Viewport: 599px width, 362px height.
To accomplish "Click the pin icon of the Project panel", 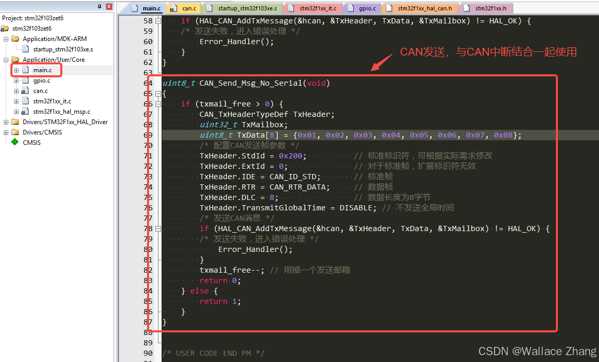I will pos(99,6).
